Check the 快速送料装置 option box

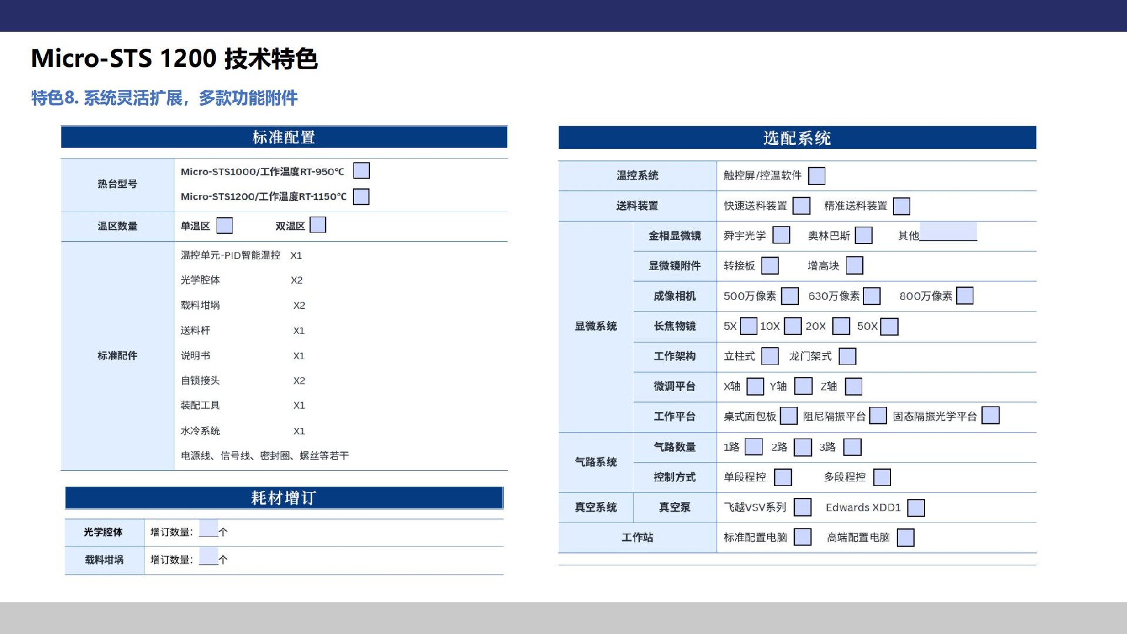click(x=801, y=205)
